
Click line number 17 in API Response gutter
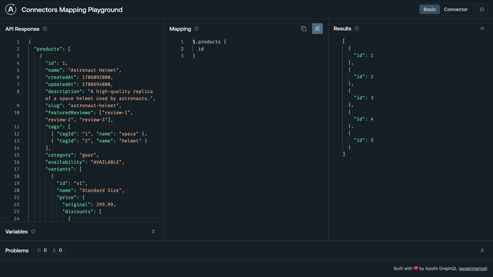tap(16, 169)
